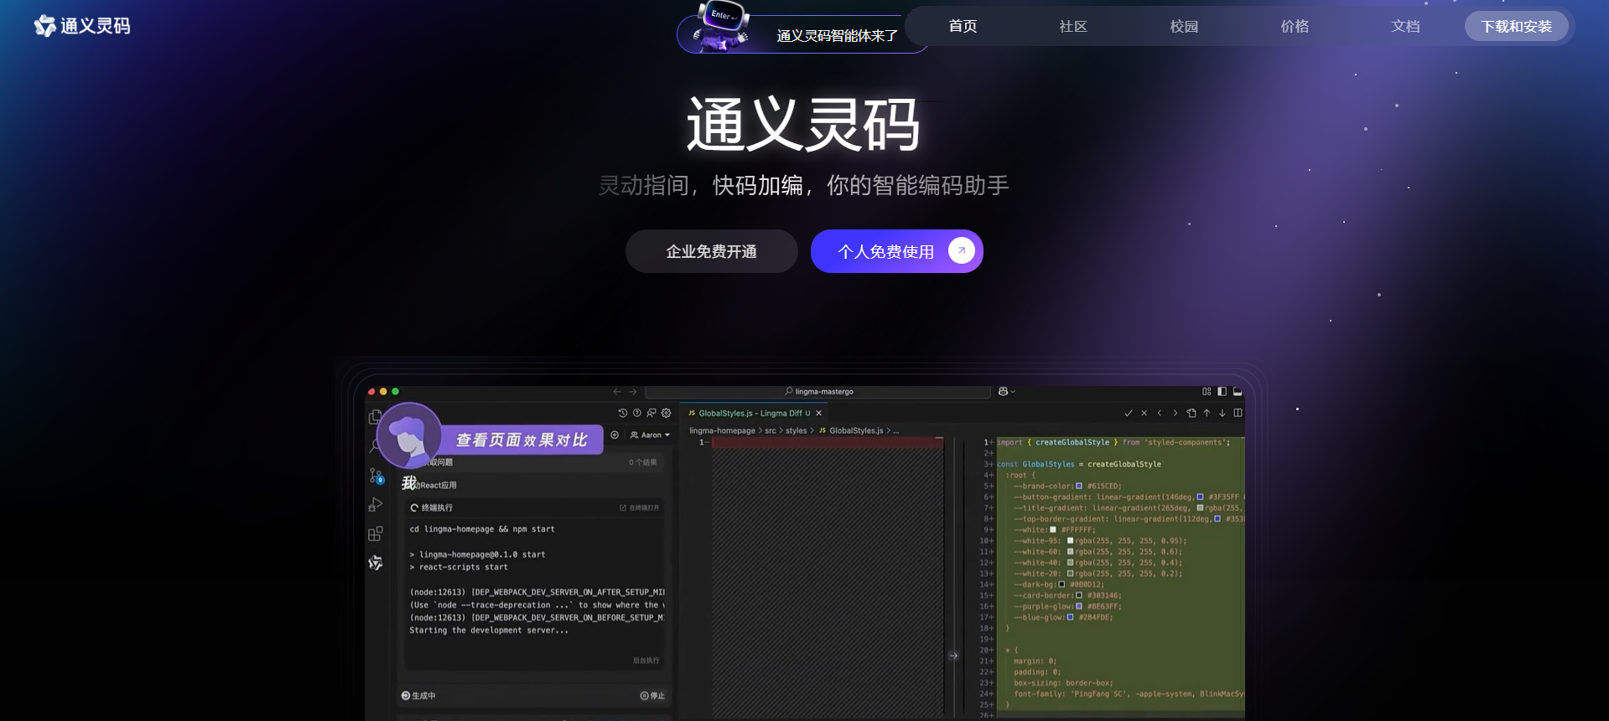Click src in the breadcrumb path
Image resolution: width=1609 pixels, height=721 pixels.
click(x=771, y=430)
